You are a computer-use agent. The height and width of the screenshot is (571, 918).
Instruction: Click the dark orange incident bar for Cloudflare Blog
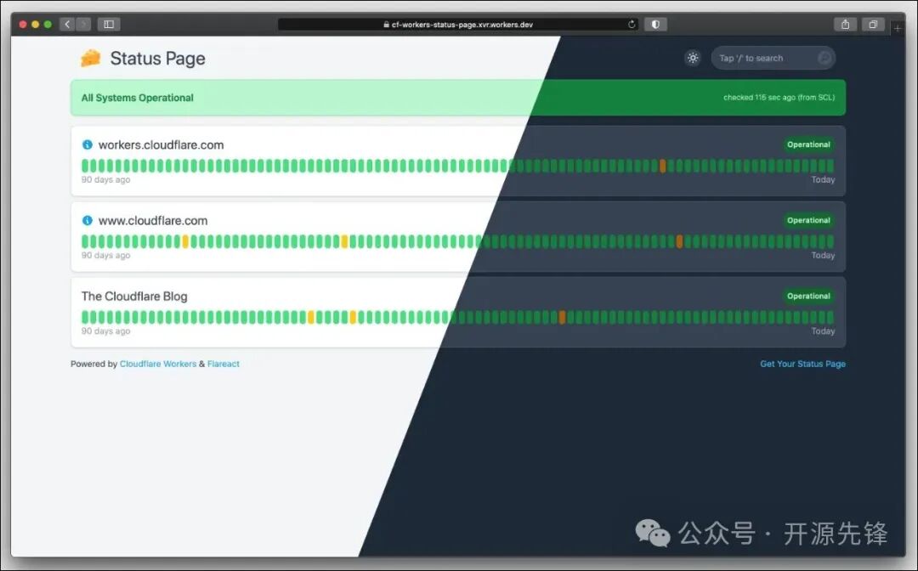point(562,317)
